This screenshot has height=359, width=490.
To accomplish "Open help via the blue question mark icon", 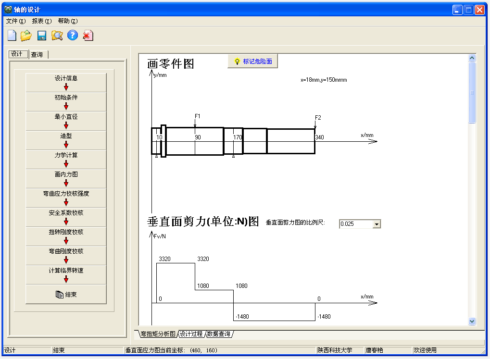I will coord(73,35).
